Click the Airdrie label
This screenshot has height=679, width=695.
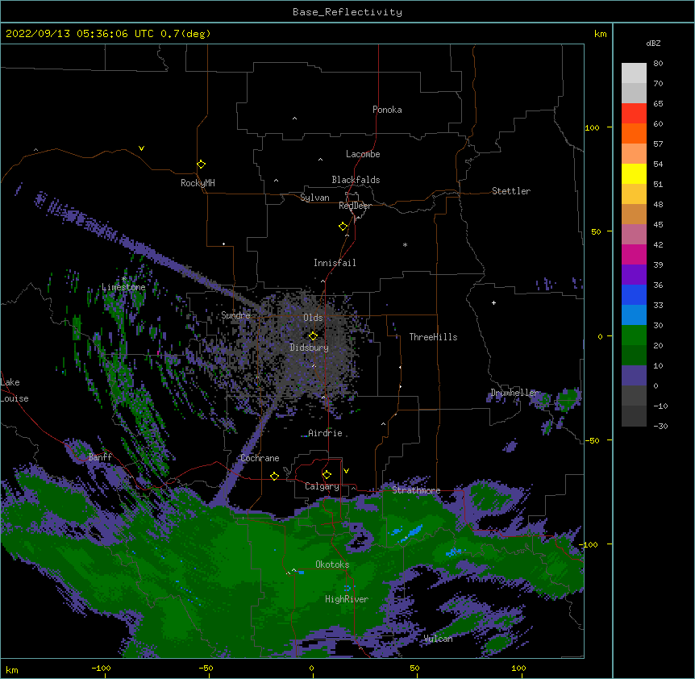click(x=325, y=433)
